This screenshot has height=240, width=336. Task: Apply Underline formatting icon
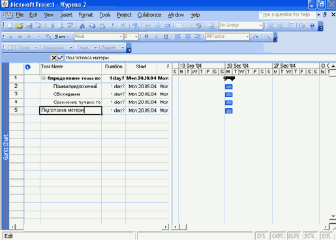(166, 37)
